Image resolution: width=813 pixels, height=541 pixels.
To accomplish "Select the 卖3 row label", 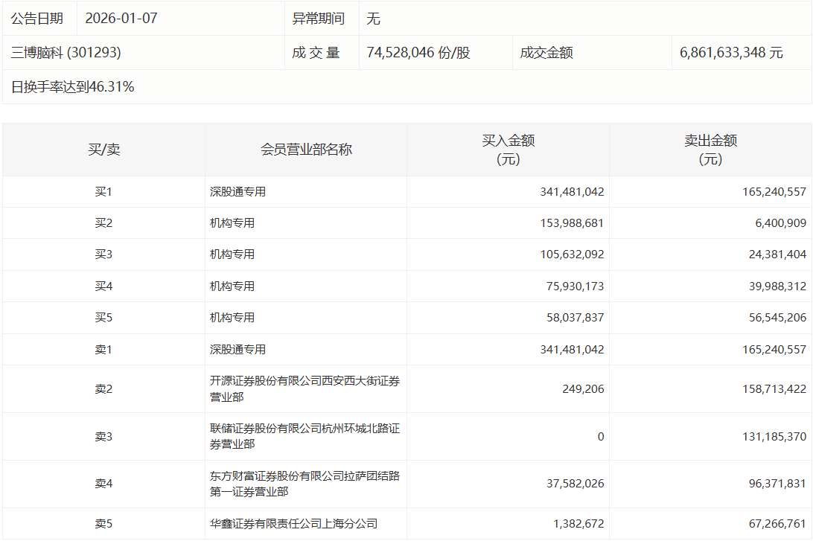I will point(103,437).
